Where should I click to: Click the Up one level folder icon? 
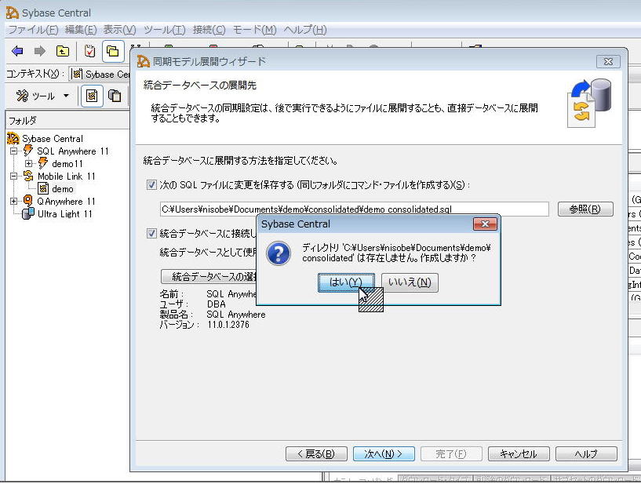pos(62,52)
